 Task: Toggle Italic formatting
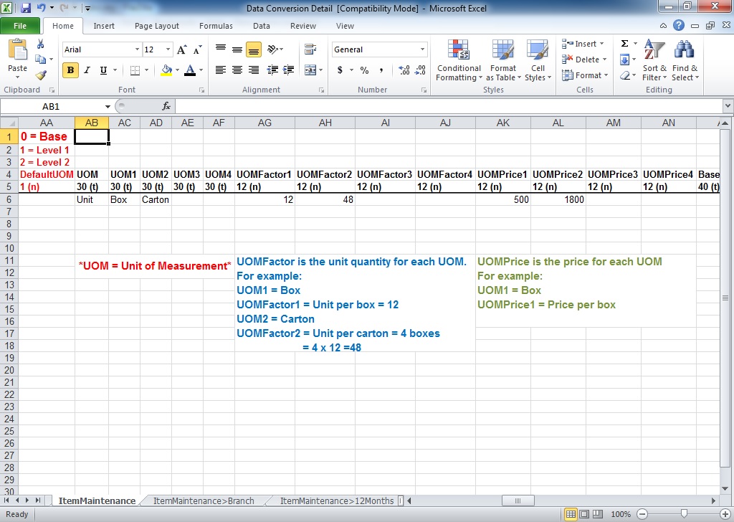87,70
